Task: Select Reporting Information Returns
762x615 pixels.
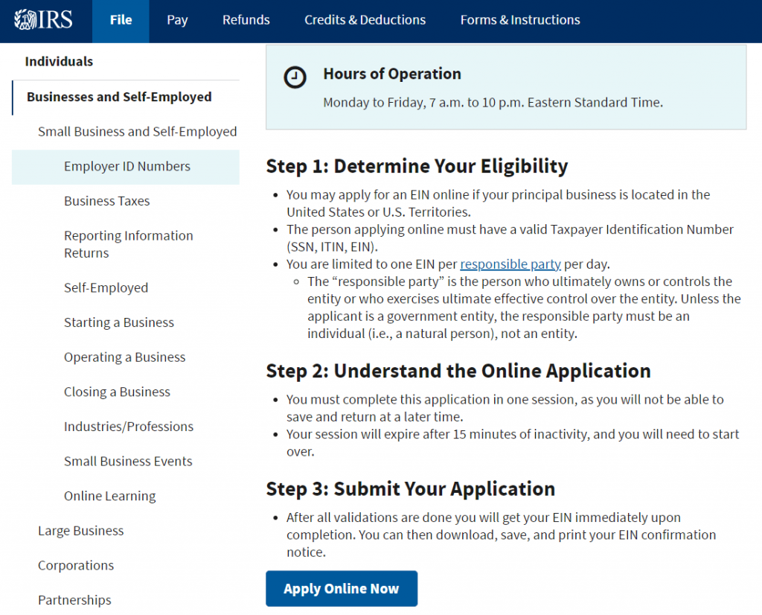Action: point(128,244)
